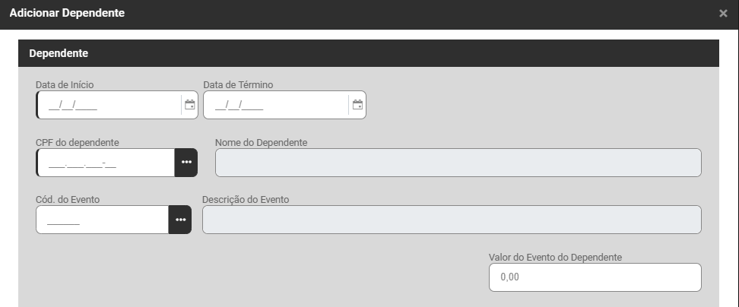Click the CPF do dependente lookup ellipsis button
Image resolution: width=739 pixels, height=307 pixels.
tap(186, 163)
